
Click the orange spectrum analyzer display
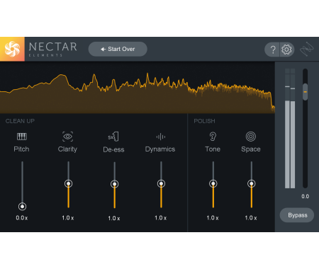pyautogui.click(x=138, y=88)
